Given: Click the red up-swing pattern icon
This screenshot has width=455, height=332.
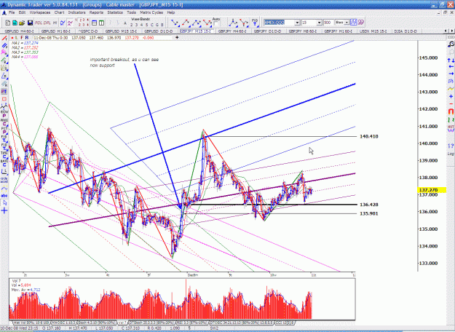Looking at the screenshot, I should [x=186, y=23].
